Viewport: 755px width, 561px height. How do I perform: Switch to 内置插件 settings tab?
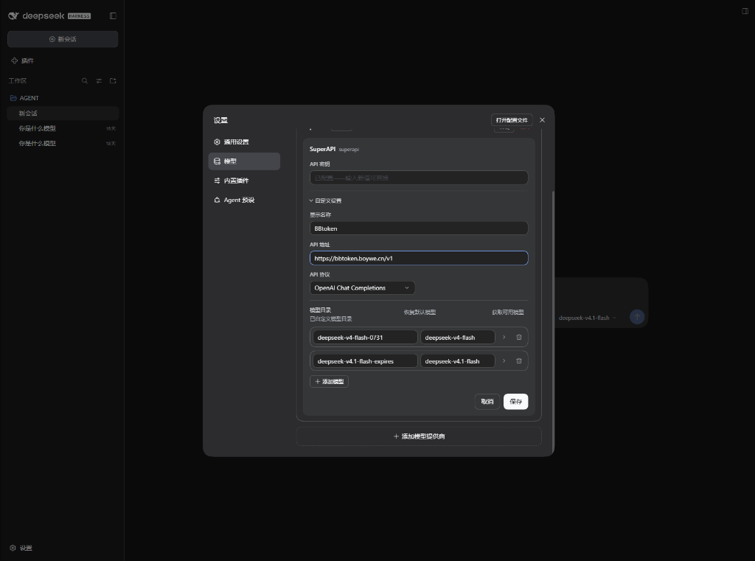coord(244,181)
